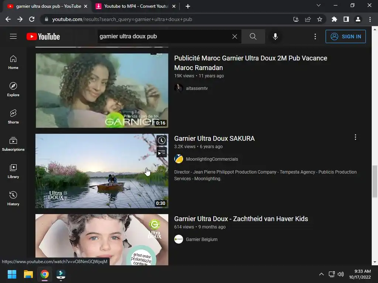Run search with the magnifier button
Image resolution: width=378 pixels, height=283 pixels.
(253, 36)
